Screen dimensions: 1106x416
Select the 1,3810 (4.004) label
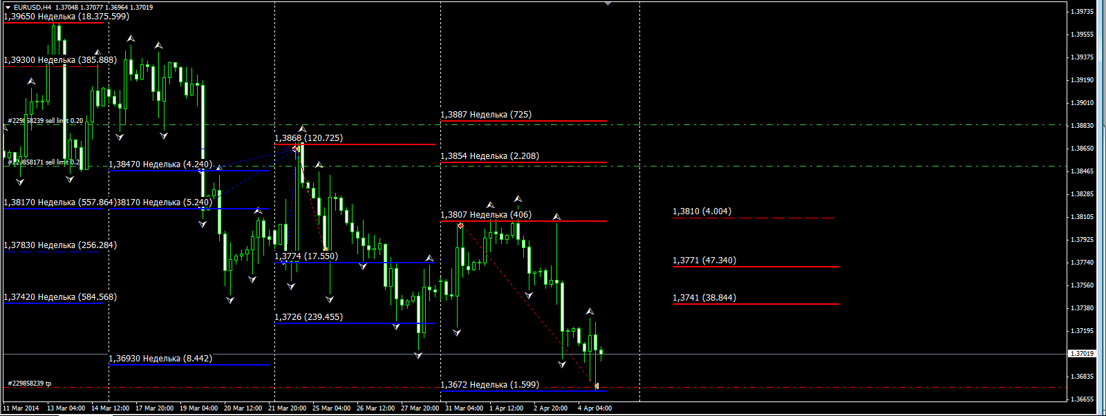(x=702, y=211)
